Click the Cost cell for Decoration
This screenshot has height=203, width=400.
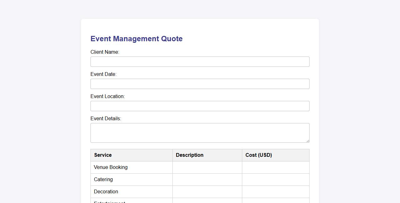click(275, 192)
